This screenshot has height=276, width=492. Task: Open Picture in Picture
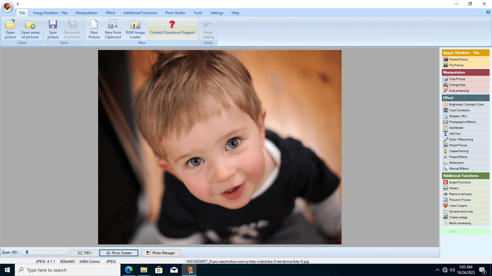pos(466,200)
